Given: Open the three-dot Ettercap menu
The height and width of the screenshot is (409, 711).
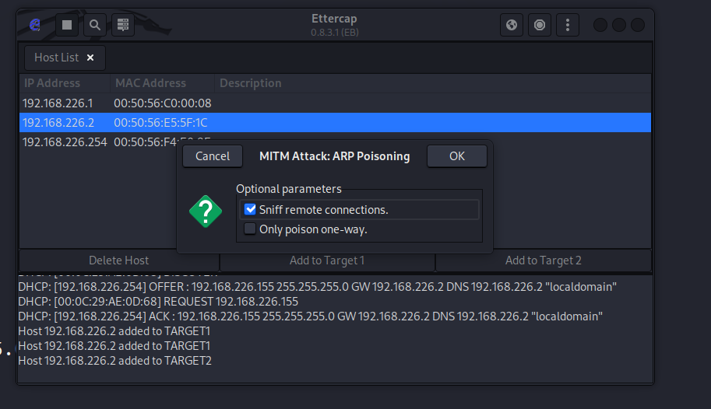Looking at the screenshot, I should 568,25.
